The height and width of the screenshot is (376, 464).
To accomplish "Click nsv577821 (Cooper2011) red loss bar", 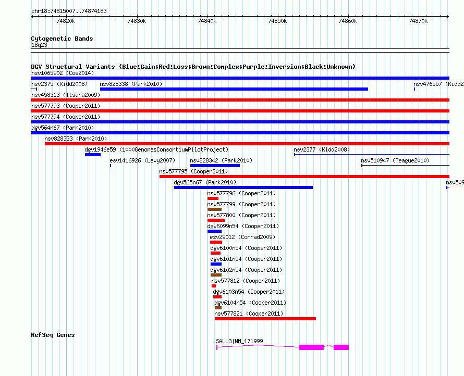I will pyautogui.click(x=265, y=319).
